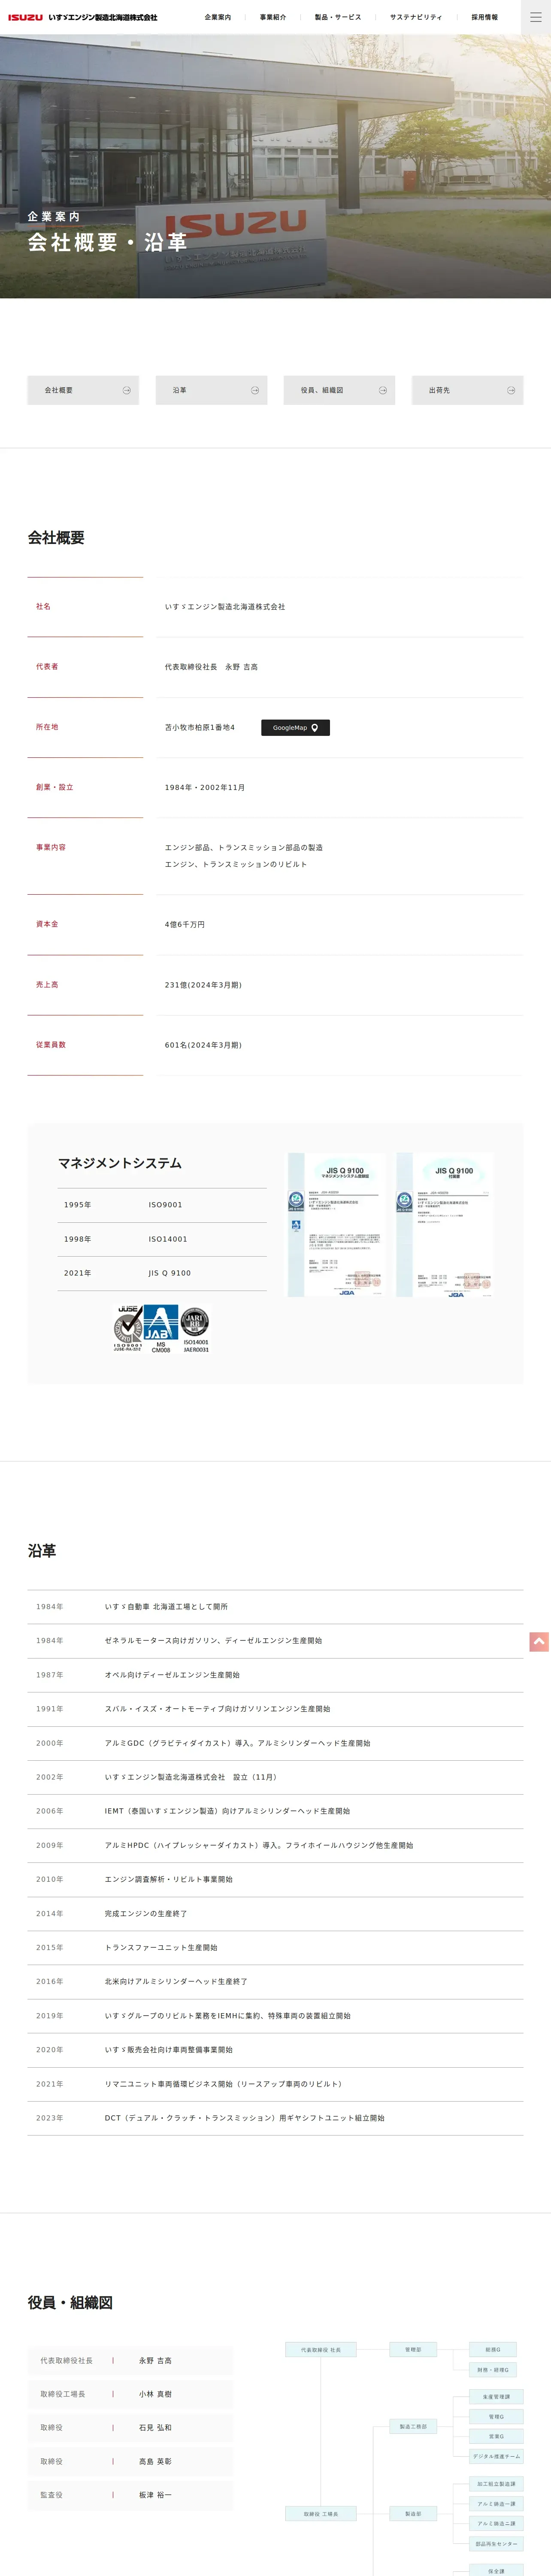This screenshot has height=2576, width=551.
Task: Jump to the 会社概要 section button
Action: click(x=83, y=390)
